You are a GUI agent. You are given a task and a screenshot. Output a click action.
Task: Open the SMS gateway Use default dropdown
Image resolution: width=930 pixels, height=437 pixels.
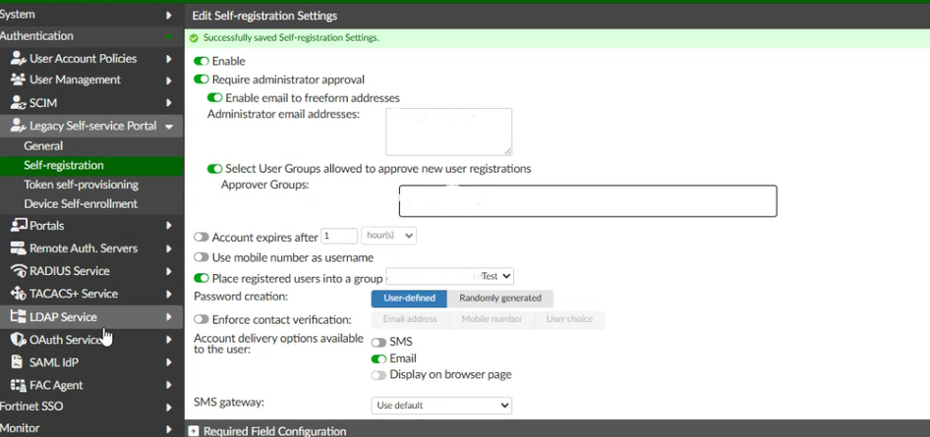441,406
